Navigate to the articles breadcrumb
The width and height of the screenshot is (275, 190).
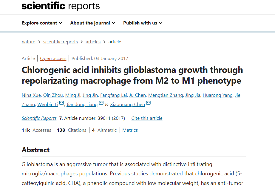pos(93,42)
